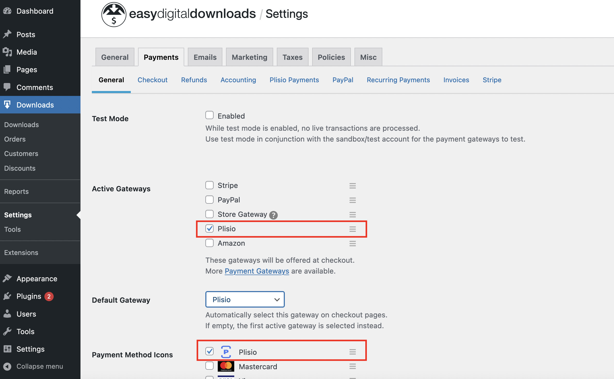Open Reports in the Downloads submenu

point(16,191)
